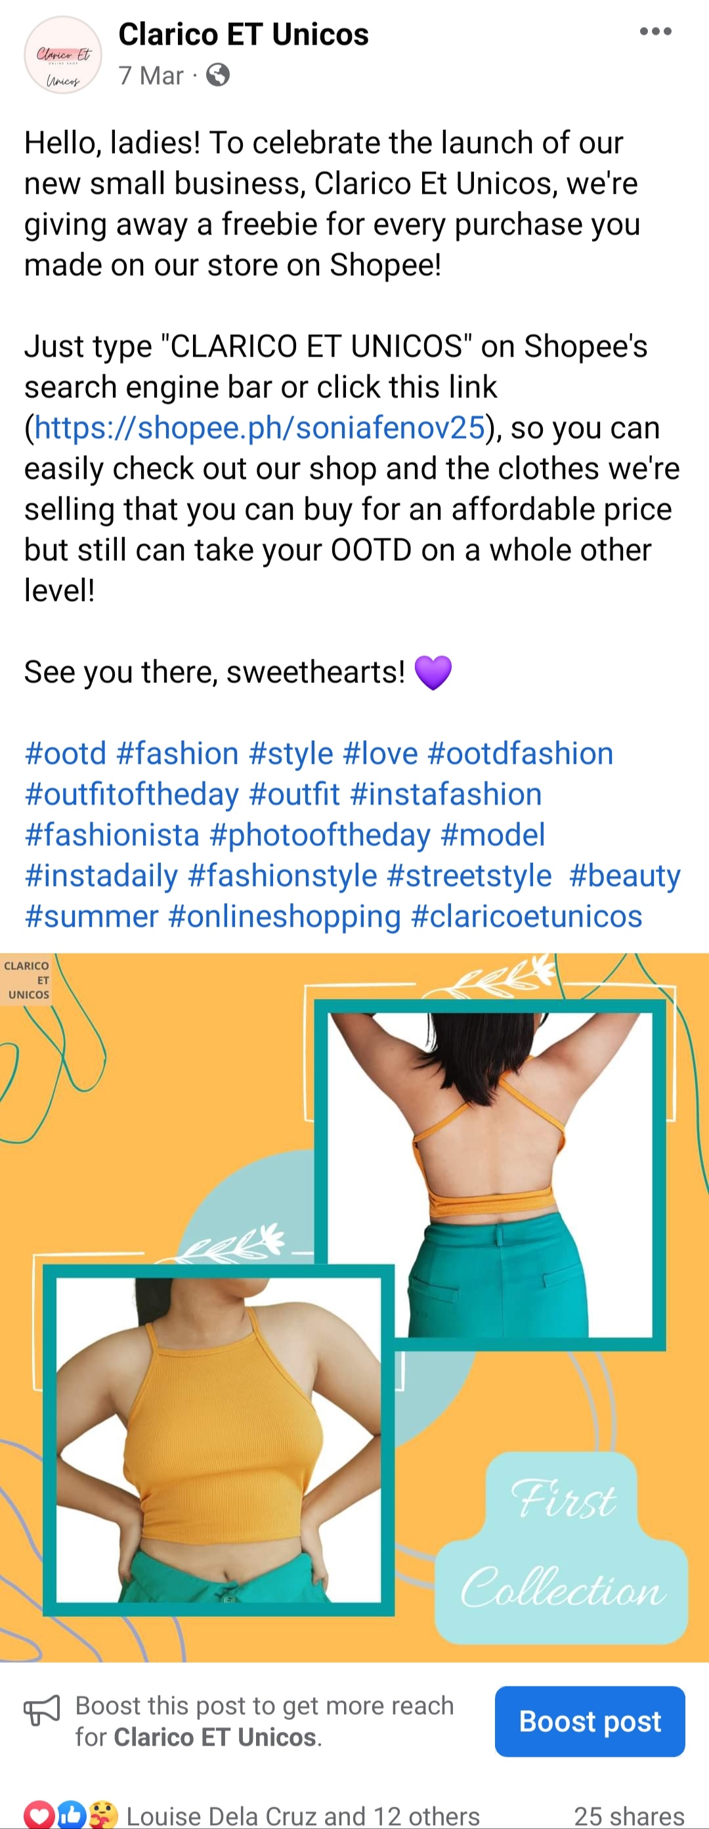Click the care hug reaction icon
This screenshot has height=1829, width=709.
102,1815
